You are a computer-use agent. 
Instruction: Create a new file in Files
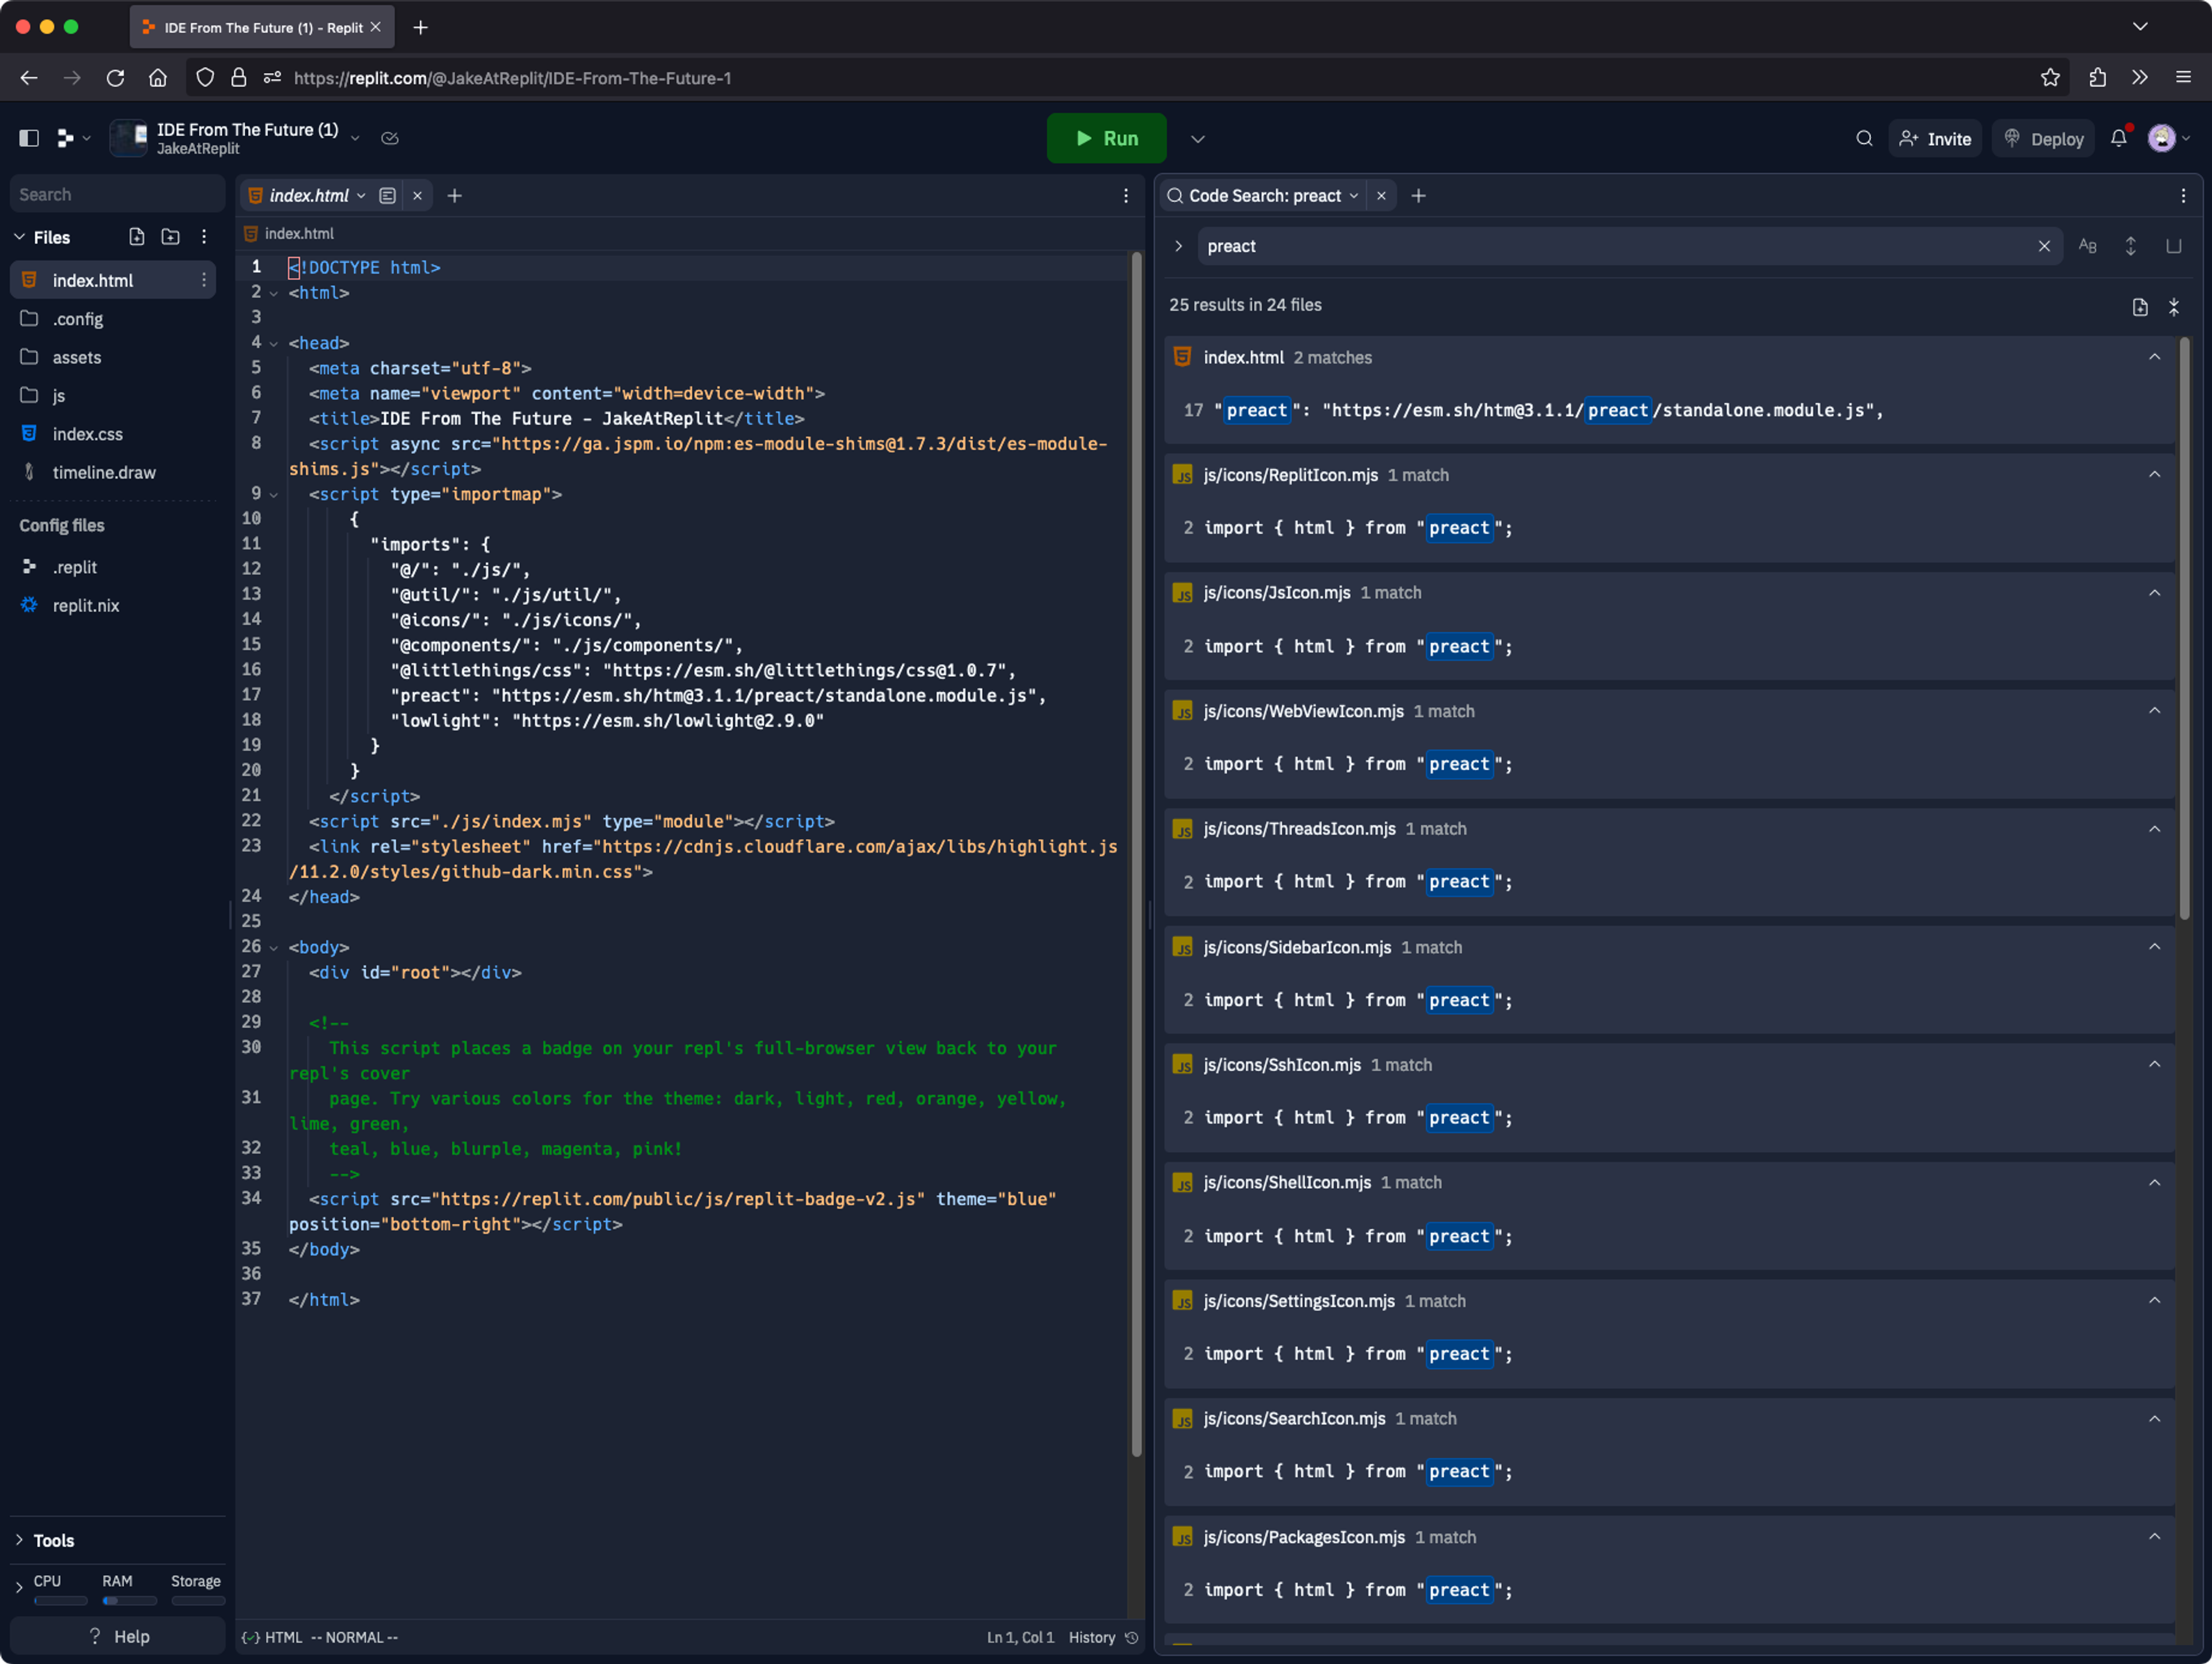click(137, 237)
